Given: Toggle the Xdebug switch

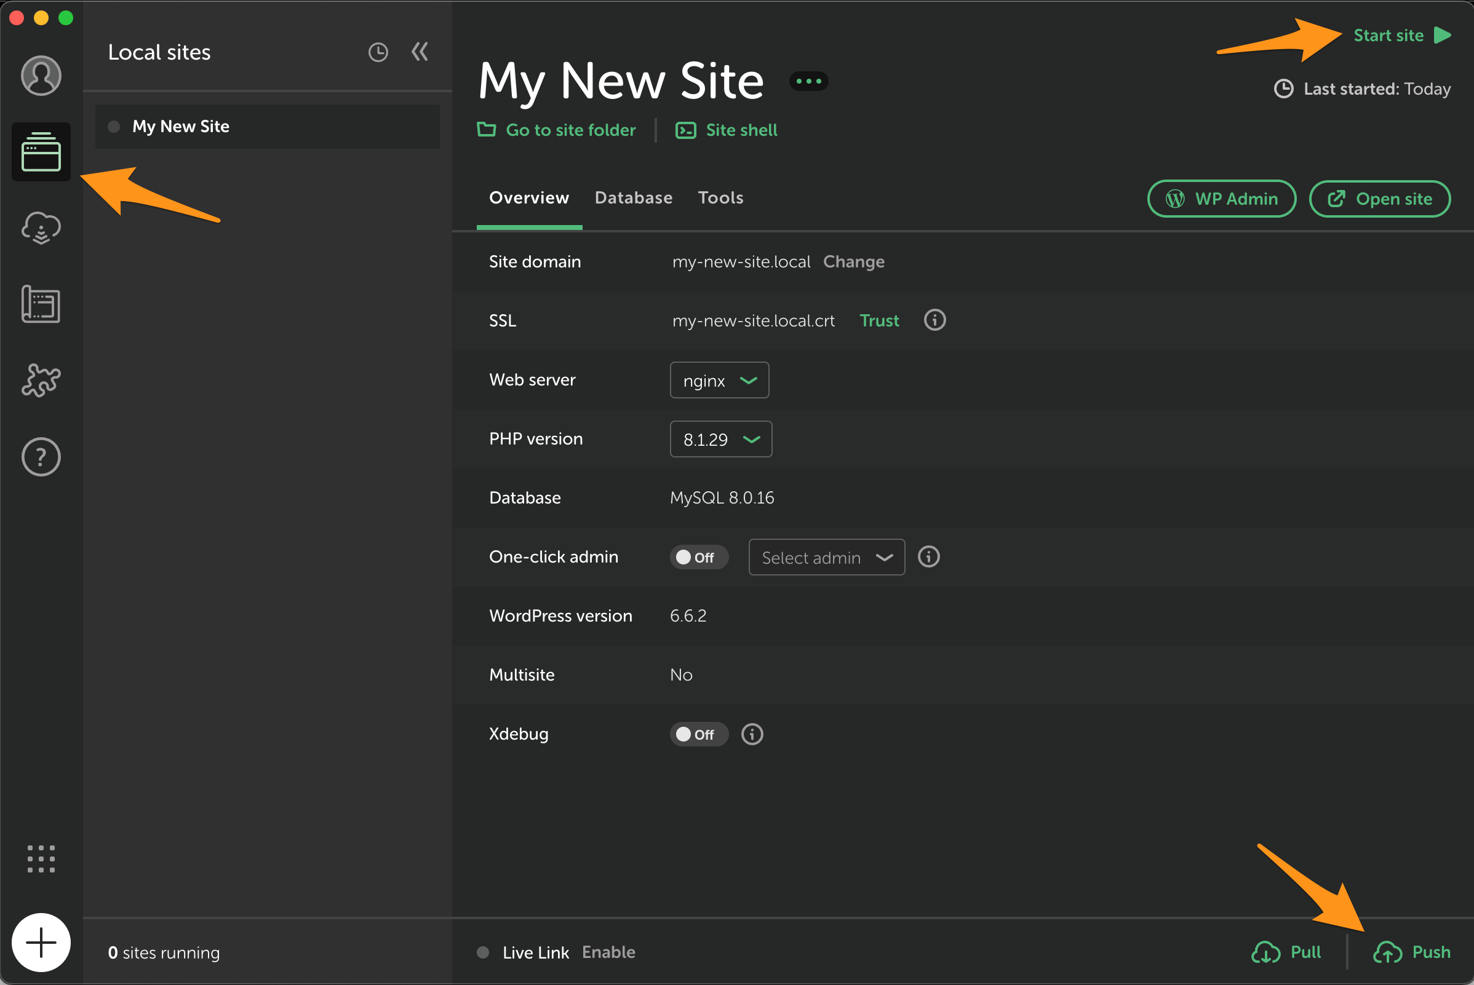Looking at the screenshot, I should [x=698, y=734].
